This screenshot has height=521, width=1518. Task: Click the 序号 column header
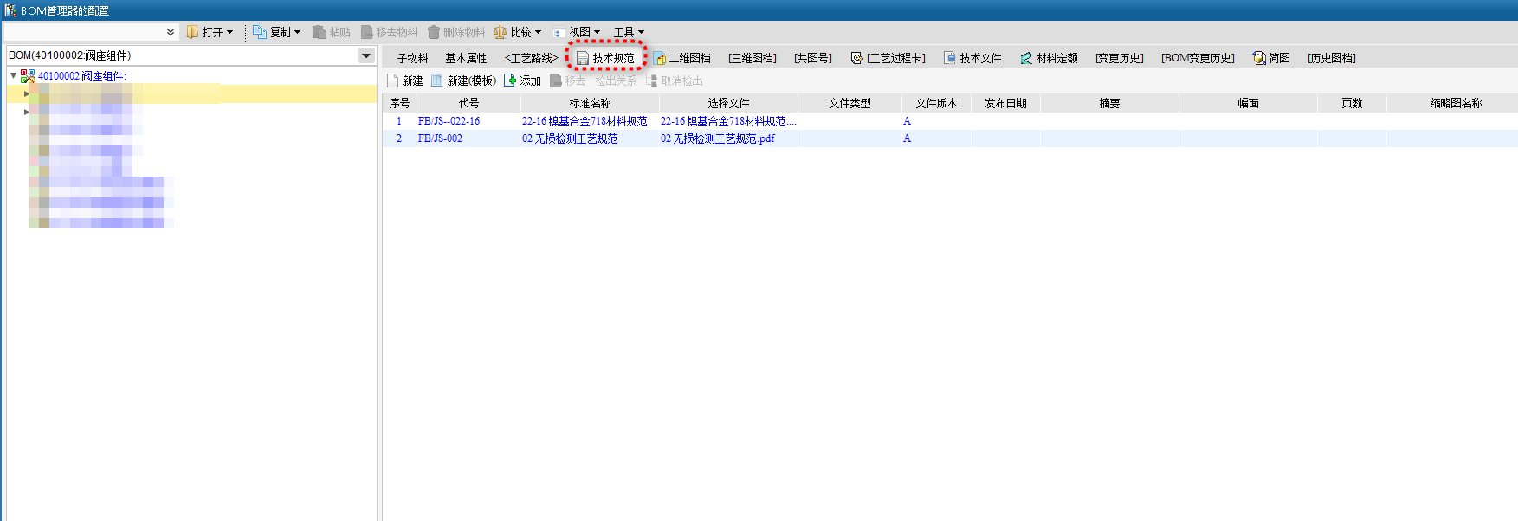[399, 103]
